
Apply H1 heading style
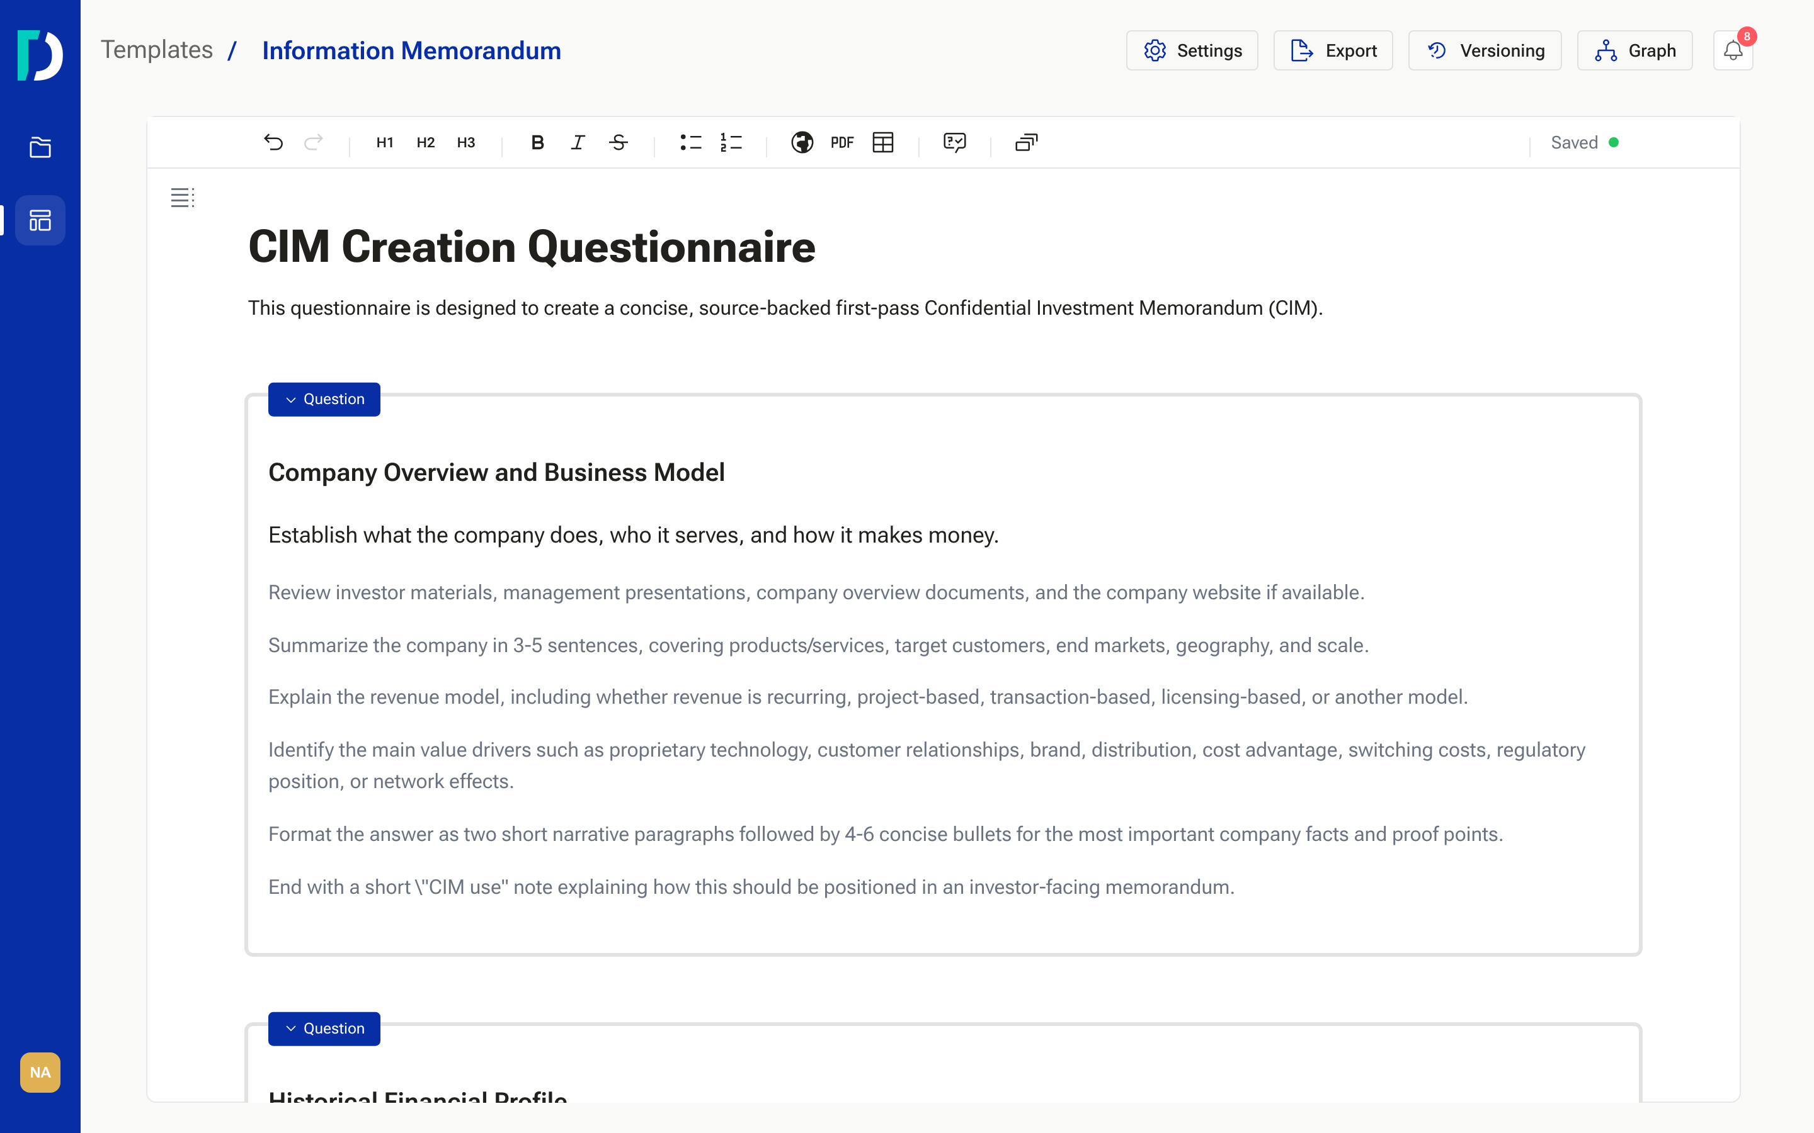385,142
